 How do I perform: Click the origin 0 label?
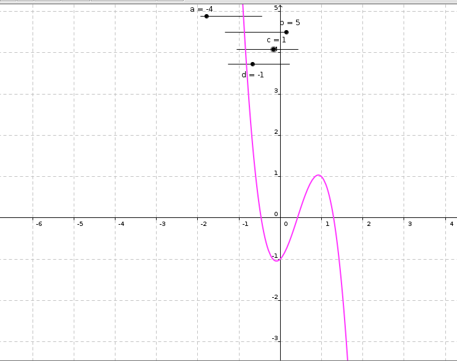276,214
